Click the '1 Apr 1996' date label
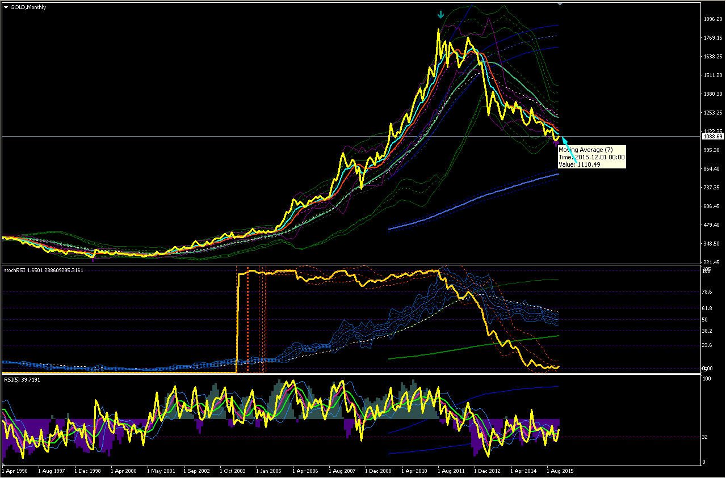The width and height of the screenshot is (726, 478). (14, 471)
